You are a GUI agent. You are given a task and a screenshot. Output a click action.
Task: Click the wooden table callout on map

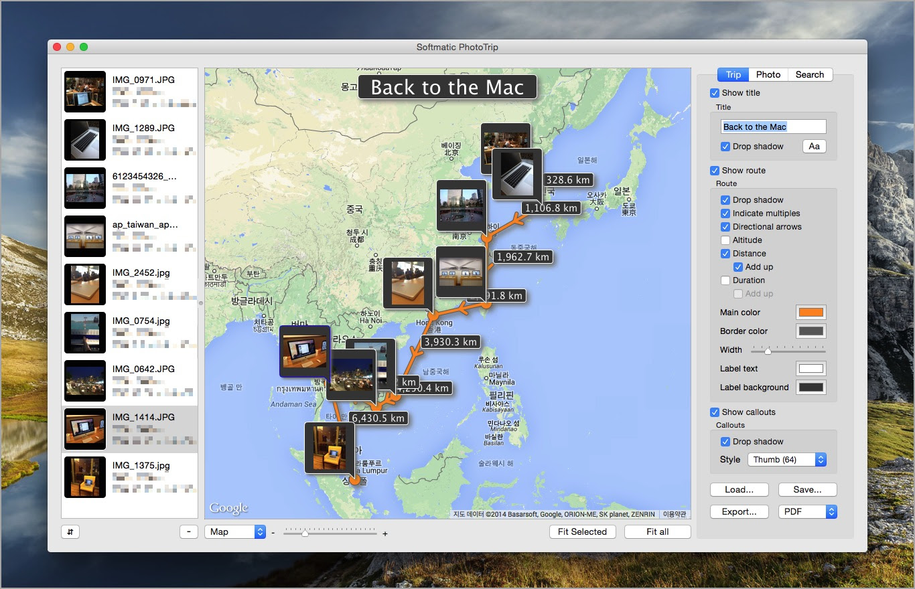point(408,283)
